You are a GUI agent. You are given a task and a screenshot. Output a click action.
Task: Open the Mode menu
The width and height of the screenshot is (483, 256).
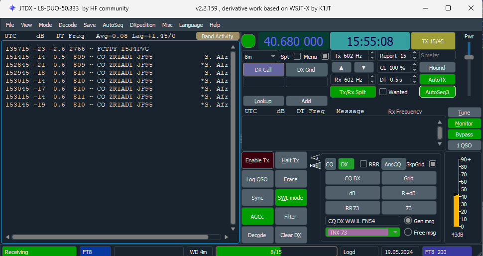click(x=45, y=25)
